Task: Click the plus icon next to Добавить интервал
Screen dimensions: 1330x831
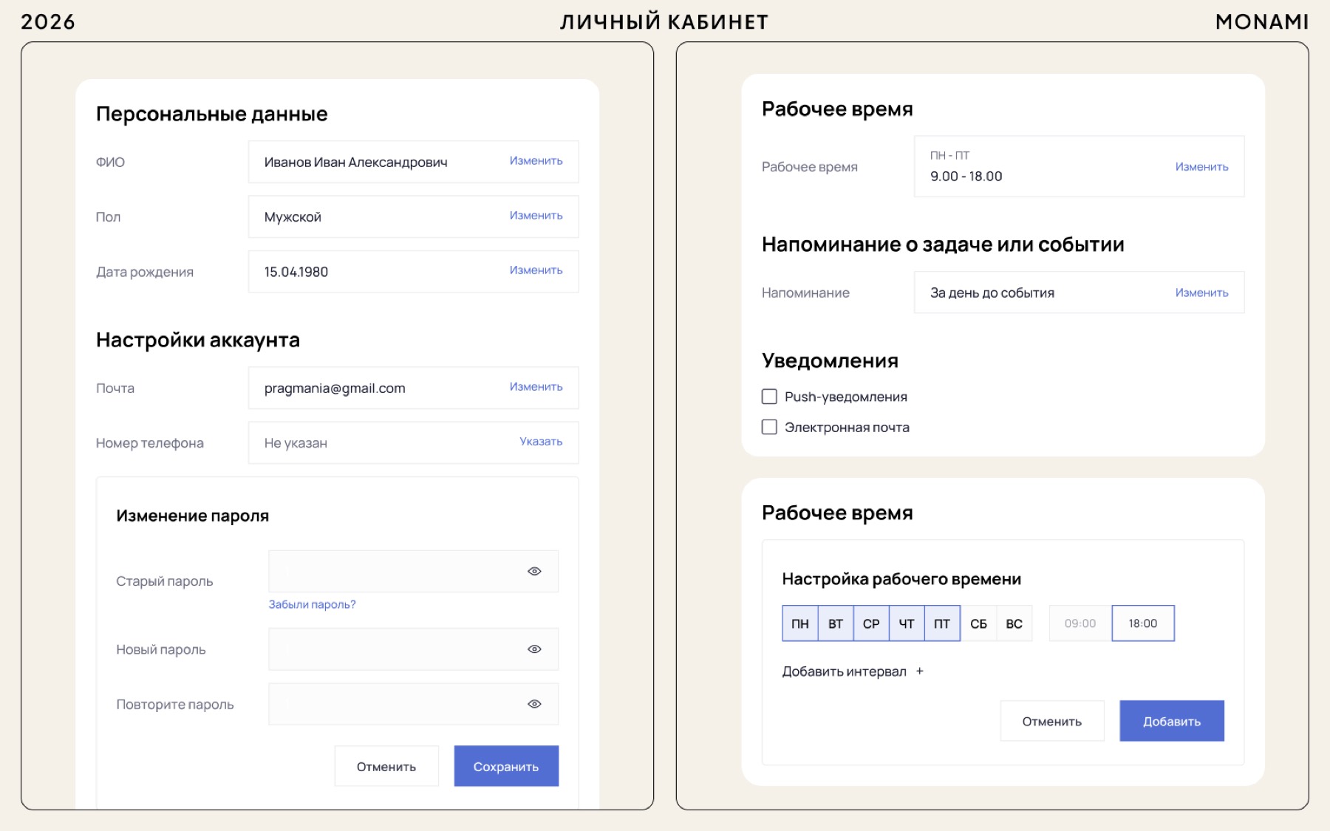Action: point(920,671)
